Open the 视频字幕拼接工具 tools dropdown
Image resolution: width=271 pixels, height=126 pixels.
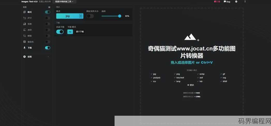tap(64, 2)
